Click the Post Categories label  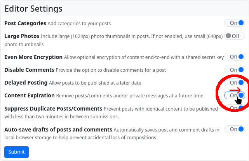point(25,23)
